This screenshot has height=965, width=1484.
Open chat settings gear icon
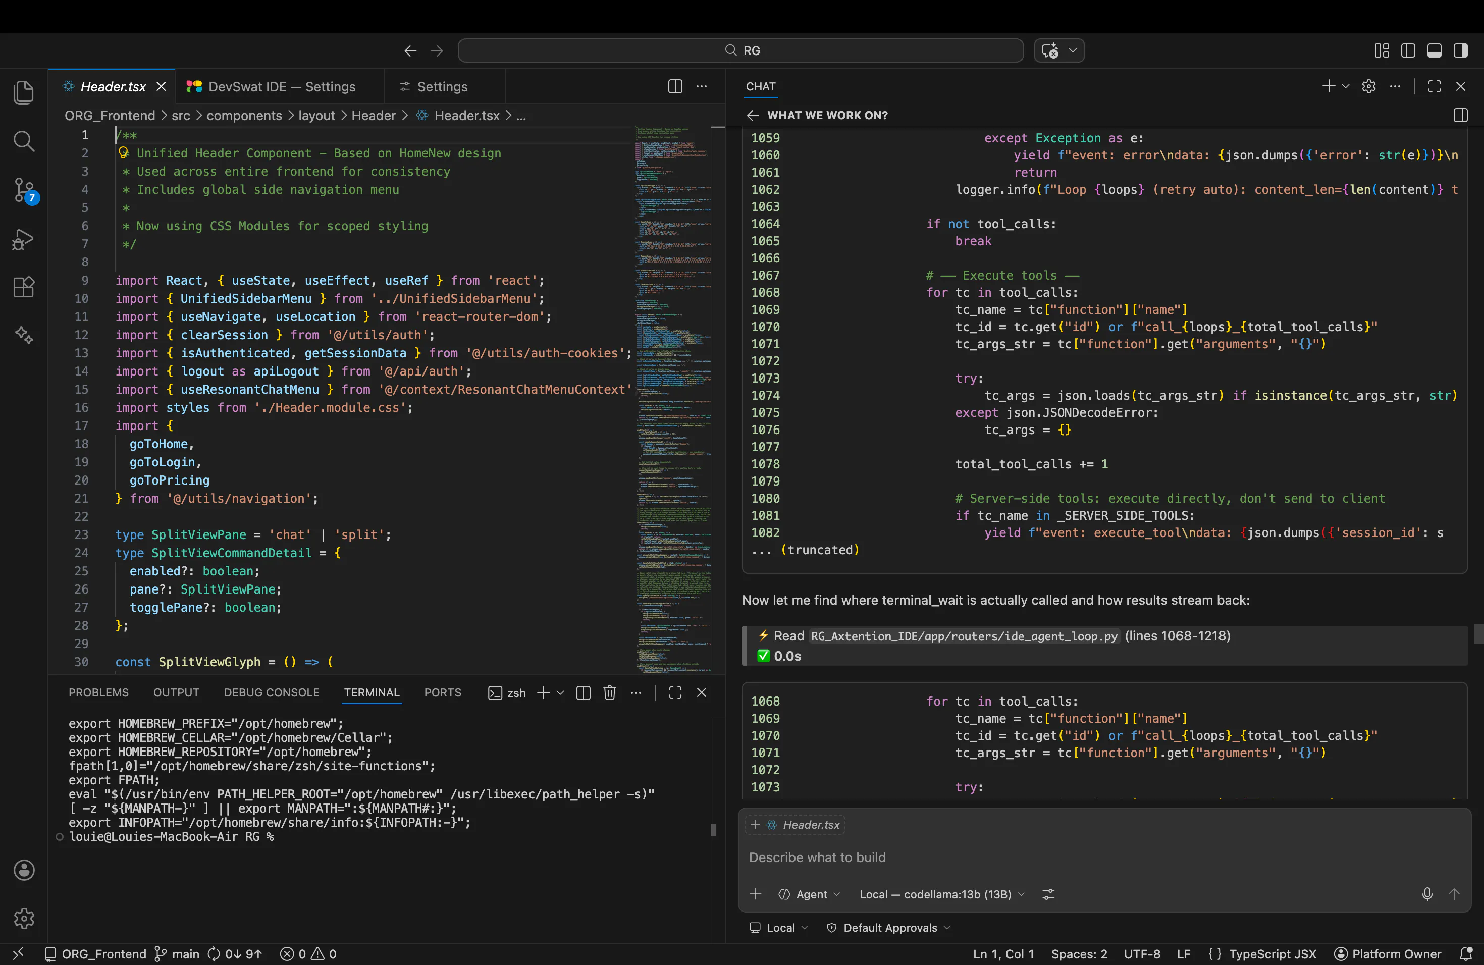(x=1368, y=86)
